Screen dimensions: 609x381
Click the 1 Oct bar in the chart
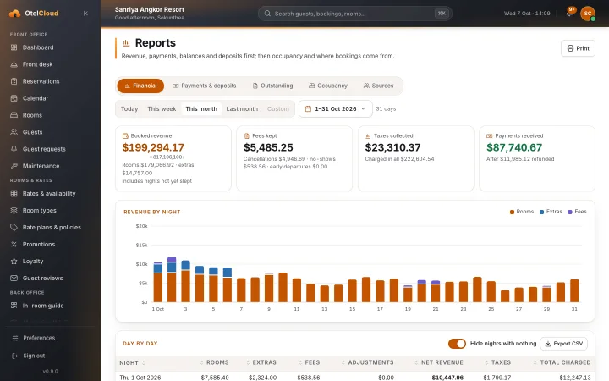158,282
